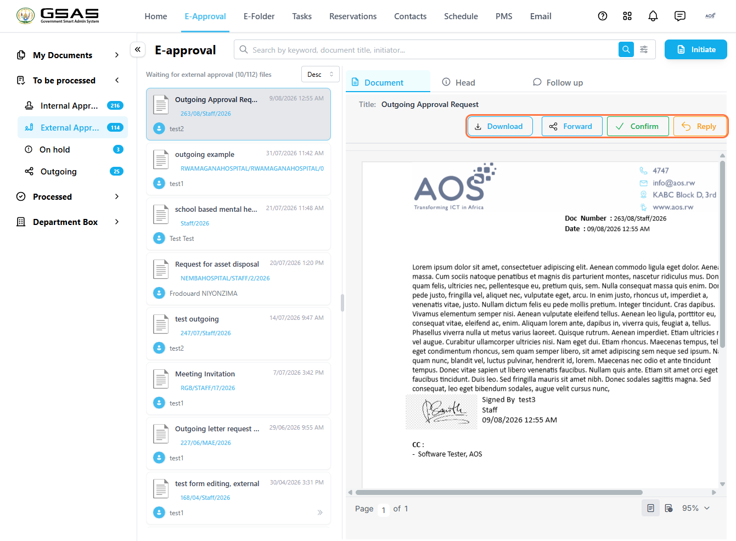Open On hold list in sidebar
Viewport: 736px width, 541px height.
[x=73, y=149]
